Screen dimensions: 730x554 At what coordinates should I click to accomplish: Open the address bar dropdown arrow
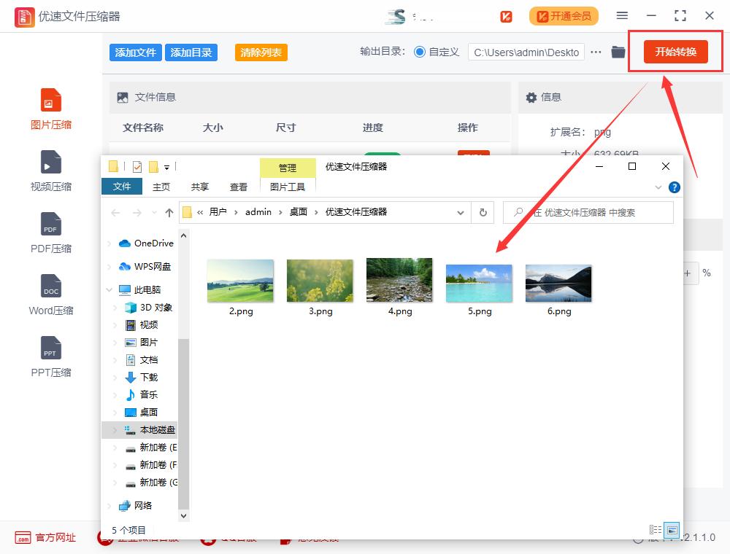coord(461,212)
